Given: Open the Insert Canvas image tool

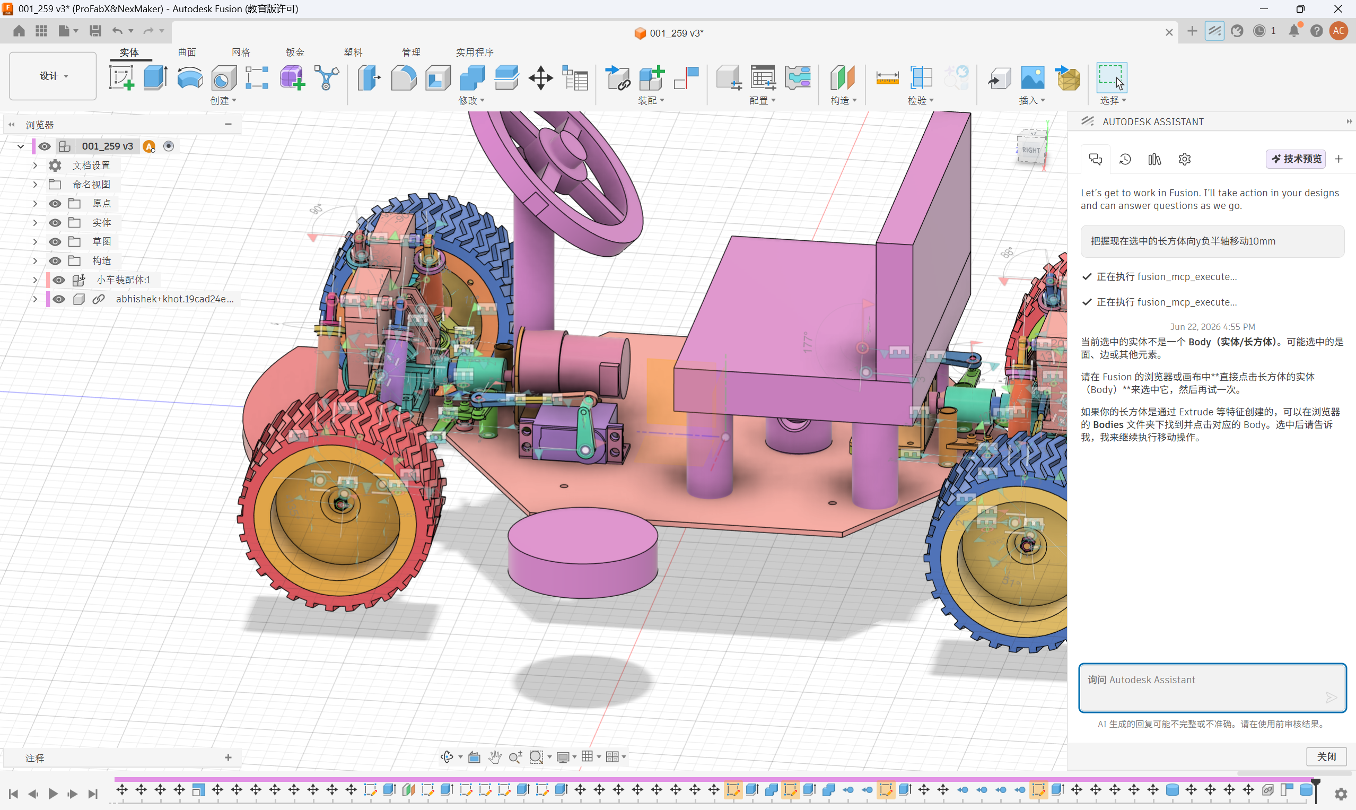Looking at the screenshot, I should point(1033,77).
